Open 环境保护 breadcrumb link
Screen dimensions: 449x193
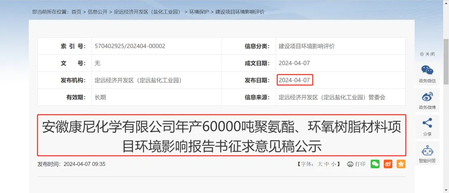[x=200, y=12]
